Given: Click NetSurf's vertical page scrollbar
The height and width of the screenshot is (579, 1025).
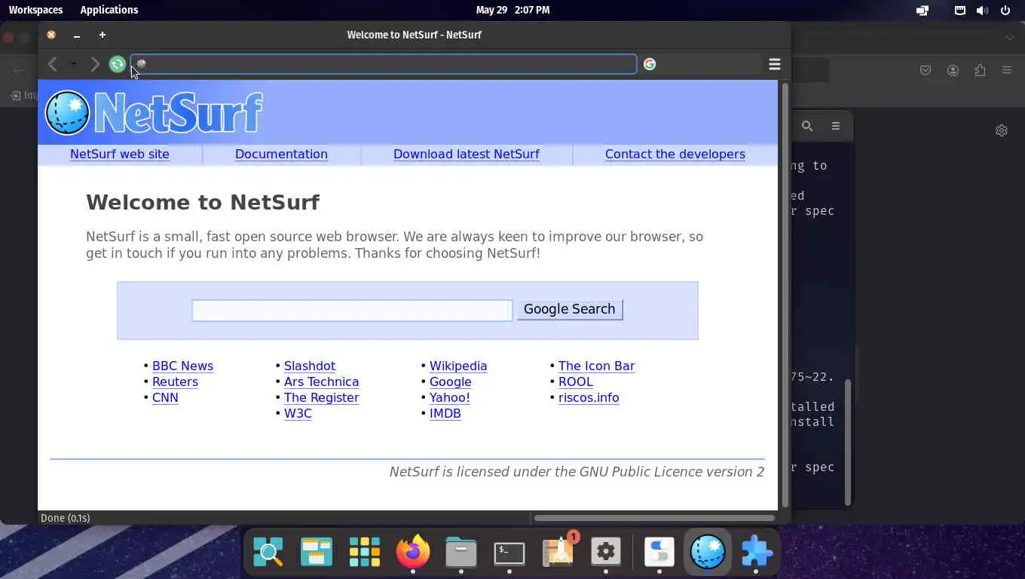Looking at the screenshot, I should pos(785,294).
